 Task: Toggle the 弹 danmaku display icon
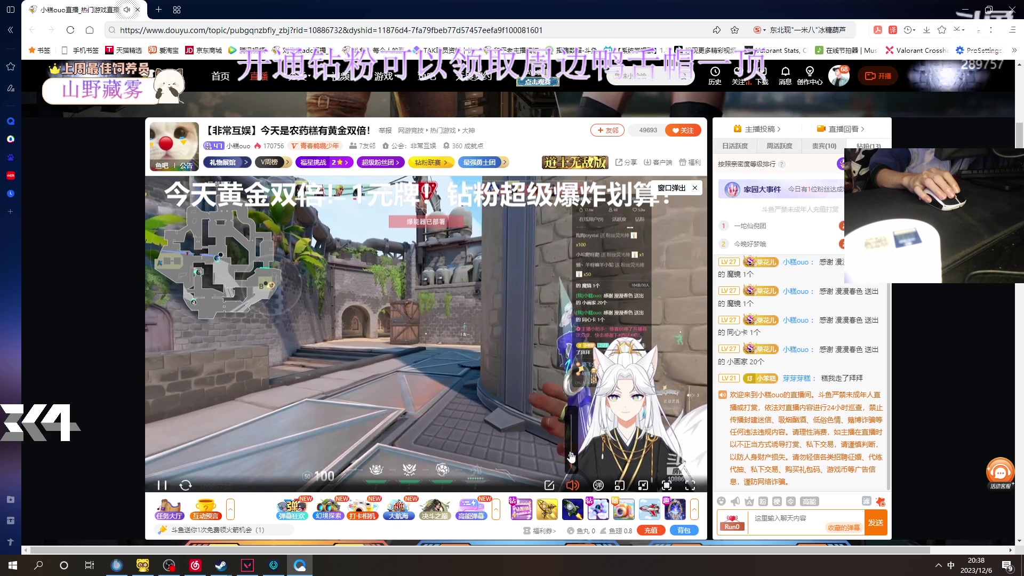598,485
